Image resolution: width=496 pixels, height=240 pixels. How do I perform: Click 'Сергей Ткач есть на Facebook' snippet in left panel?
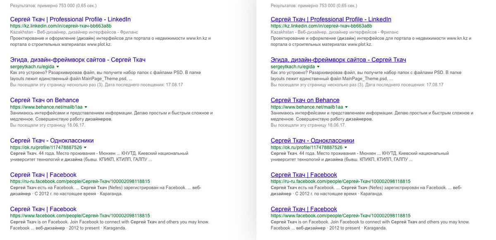[105, 190]
